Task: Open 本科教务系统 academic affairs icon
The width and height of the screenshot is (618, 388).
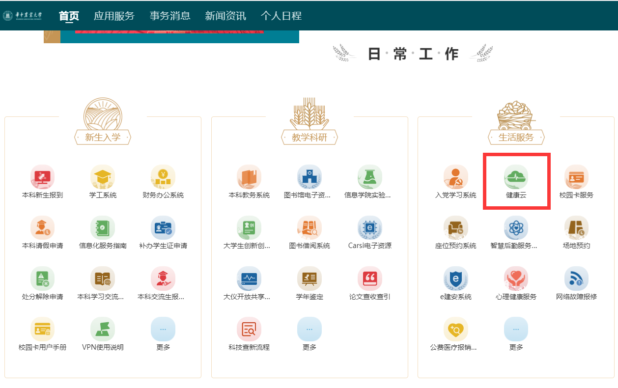Action: pos(249,178)
